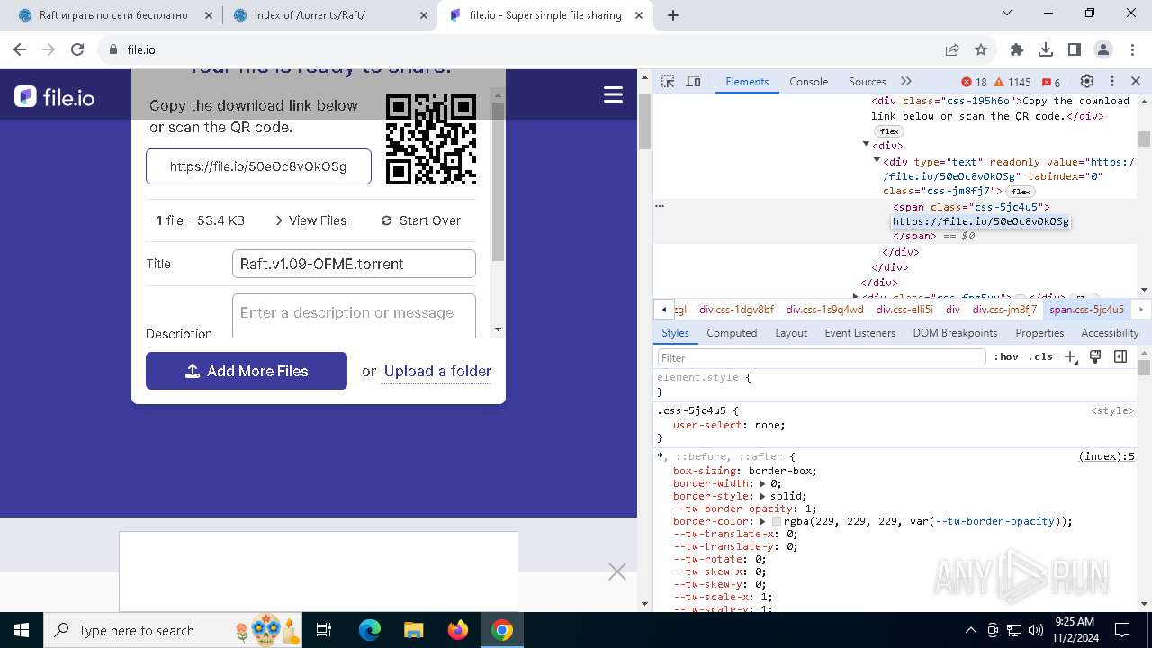Image resolution: width=1152 pixels, height=648 pixels.
Task: Open the Computed styles tab
Action: [732, 333]
